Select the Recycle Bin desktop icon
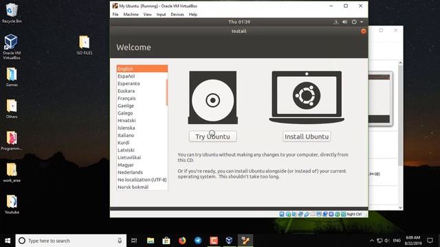This screenshot has height=247, width=440. point(12,13)
